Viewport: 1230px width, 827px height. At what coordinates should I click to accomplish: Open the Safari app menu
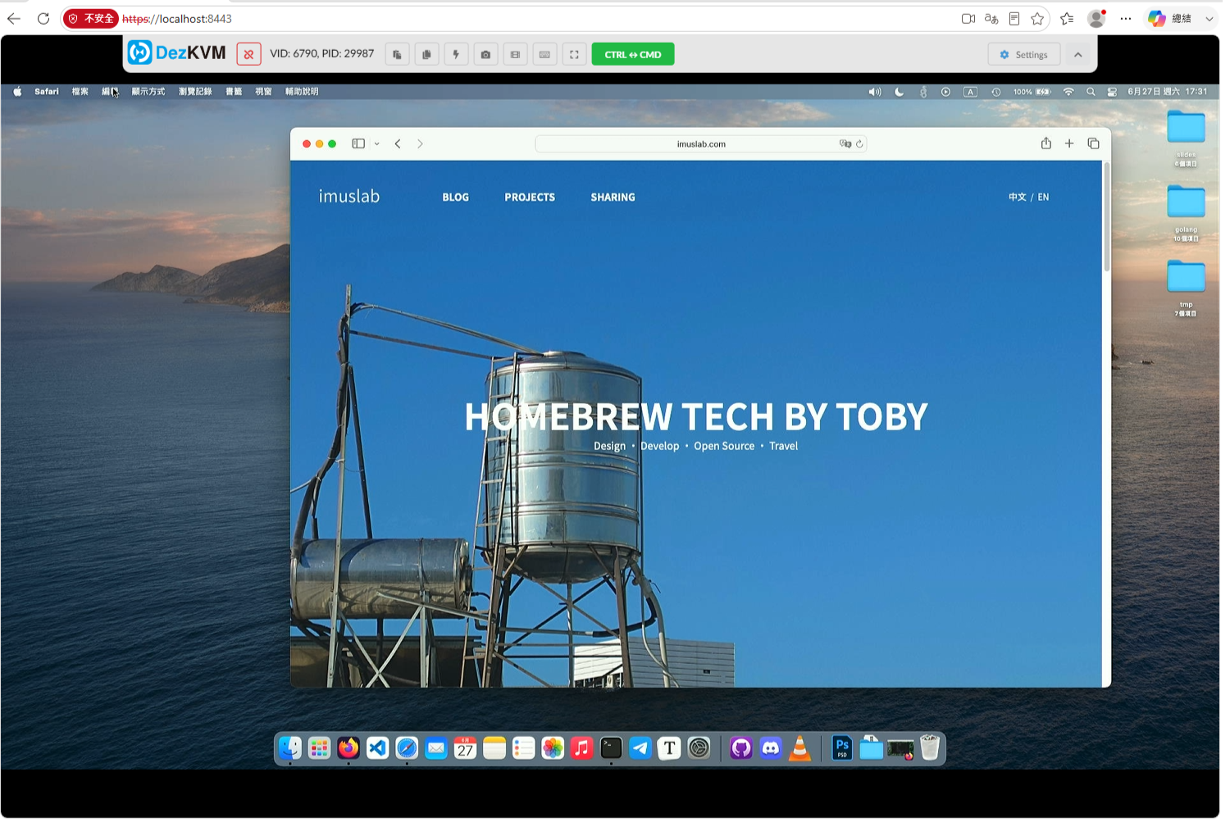[47, 92]
